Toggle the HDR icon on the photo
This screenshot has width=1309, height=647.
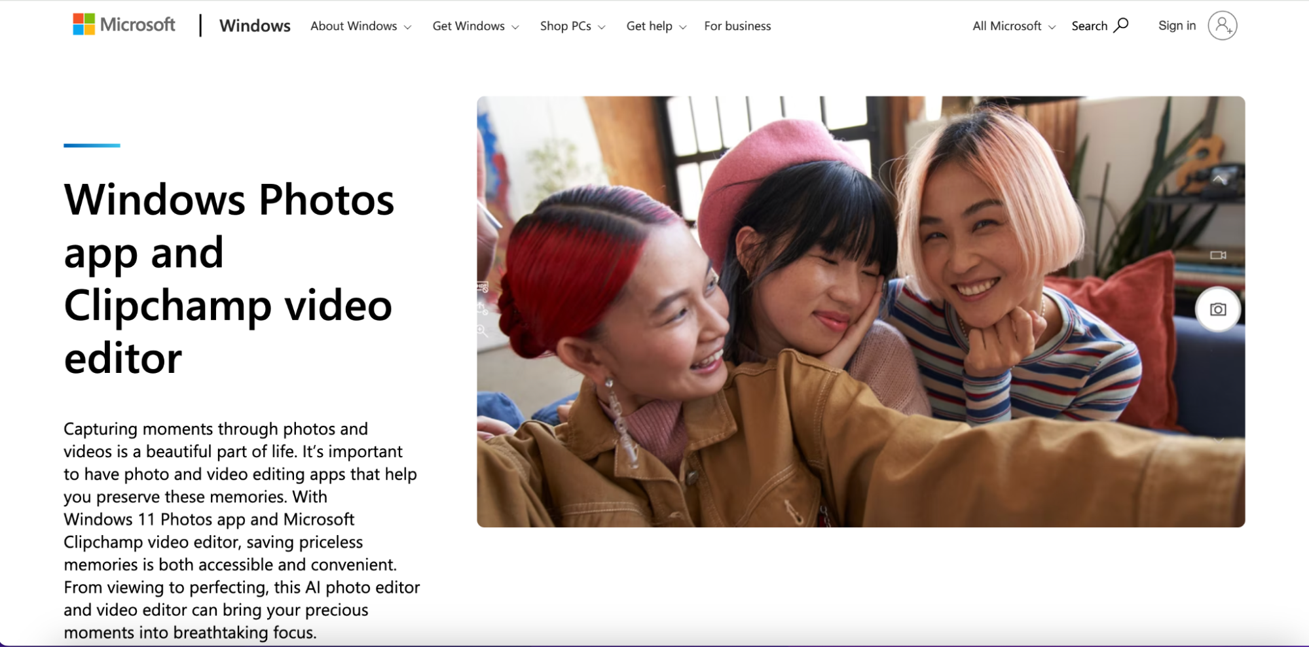483,287
